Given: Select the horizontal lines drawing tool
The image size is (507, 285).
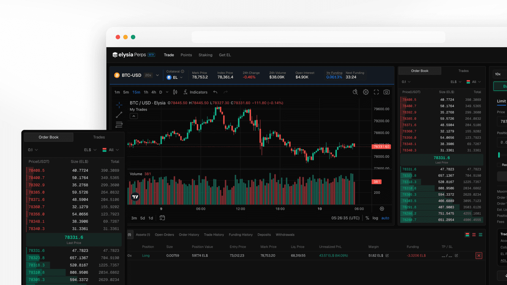Looking at the screenshot, I should (x=119, y=125).
